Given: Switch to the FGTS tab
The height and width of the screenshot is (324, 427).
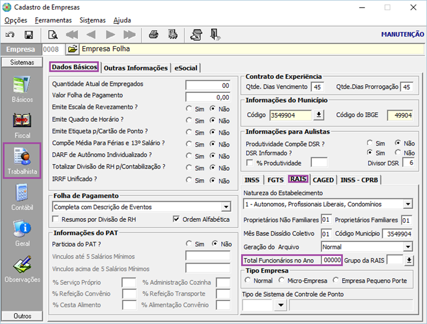Looking at the screenshot, I should [x=275, y=180].
